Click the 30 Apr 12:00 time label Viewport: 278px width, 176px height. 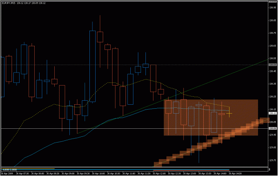click(x=159, y=173)
